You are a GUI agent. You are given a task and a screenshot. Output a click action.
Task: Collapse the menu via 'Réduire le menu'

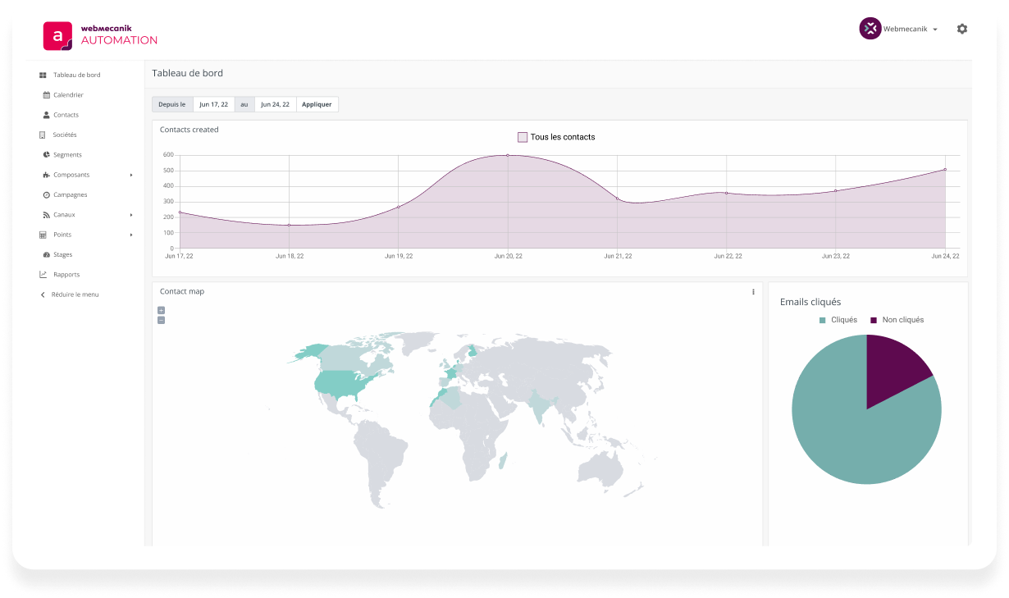coord(75,294)
